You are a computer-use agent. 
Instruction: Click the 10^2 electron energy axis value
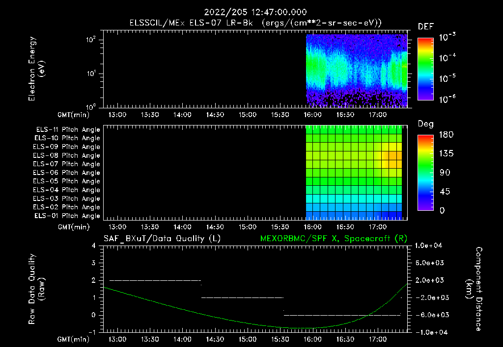pos(91,40)
